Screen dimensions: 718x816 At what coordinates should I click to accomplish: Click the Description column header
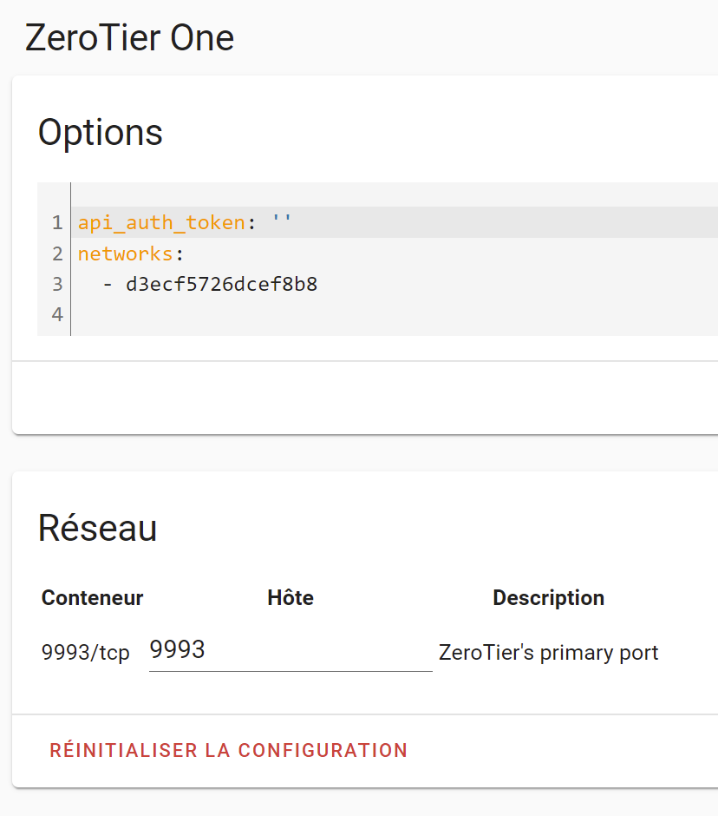point(549,598)
